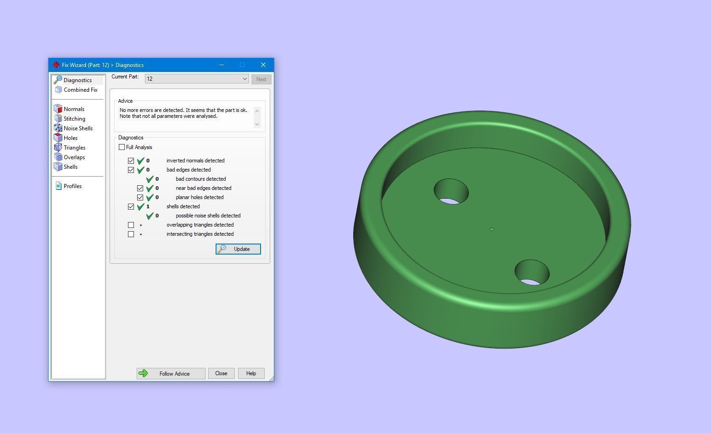Click the red Fix Wizard title bar icon

[56, 65]
